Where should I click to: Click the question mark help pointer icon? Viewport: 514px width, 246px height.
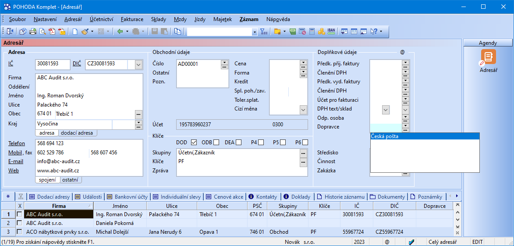pyautogui.click(x=374, y=32)
